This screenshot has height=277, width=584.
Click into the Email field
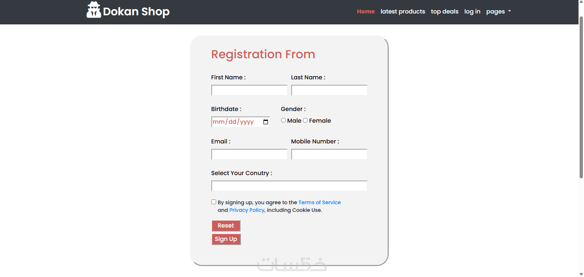pyautogui.click(x=249, y=154)
